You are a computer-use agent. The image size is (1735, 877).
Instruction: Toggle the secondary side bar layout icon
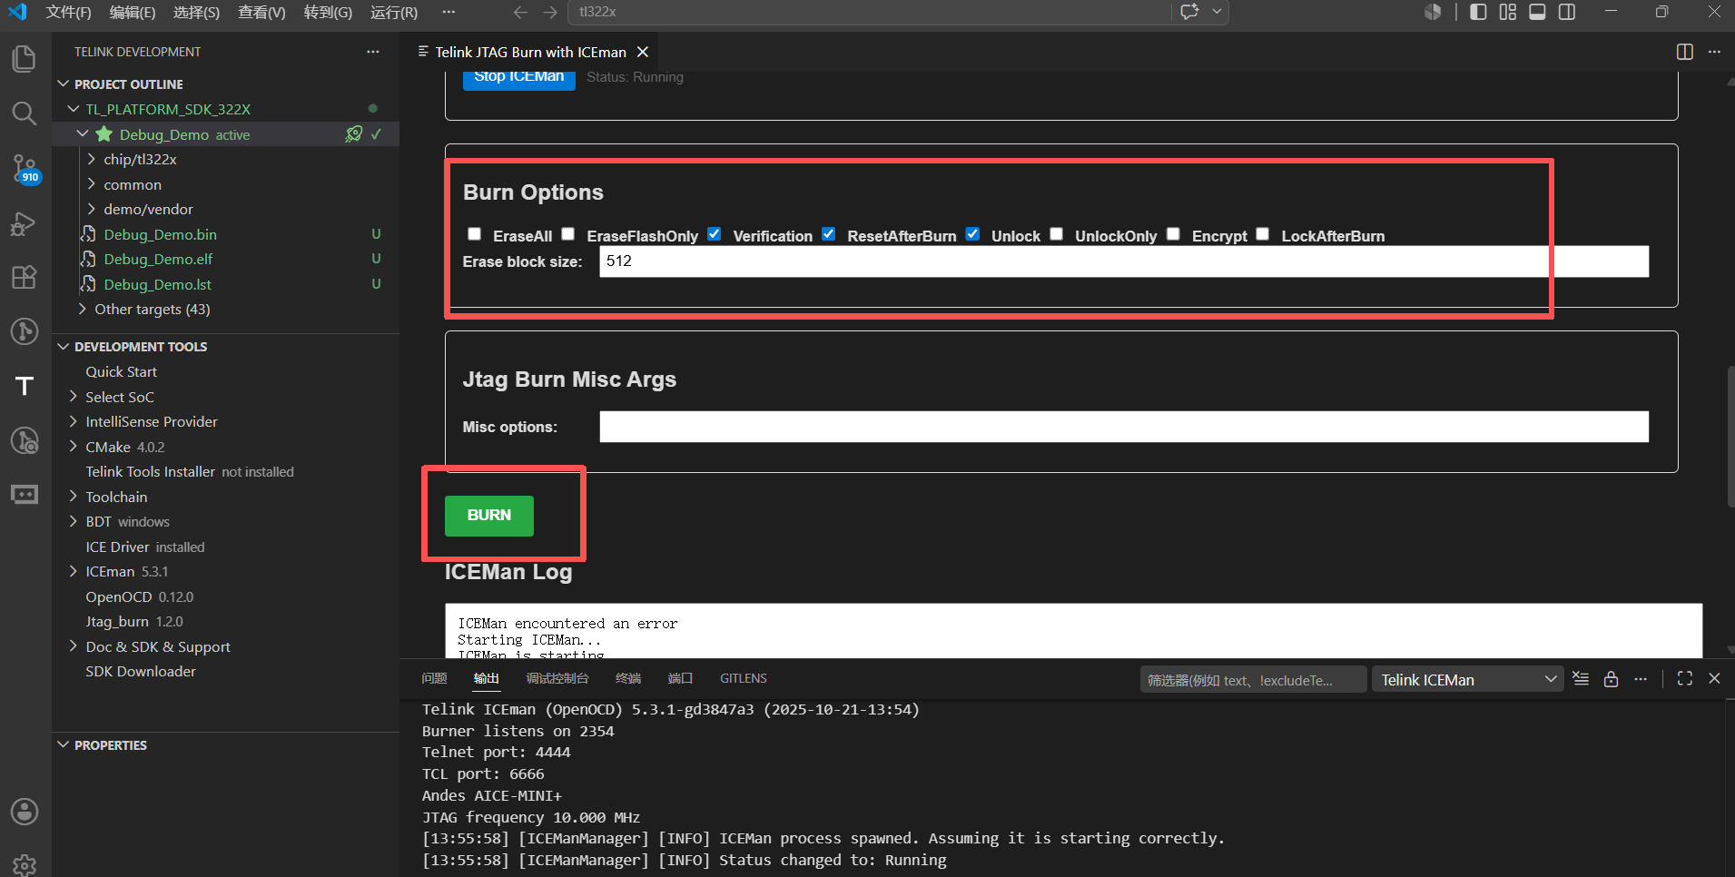(x=1567, y=12)
